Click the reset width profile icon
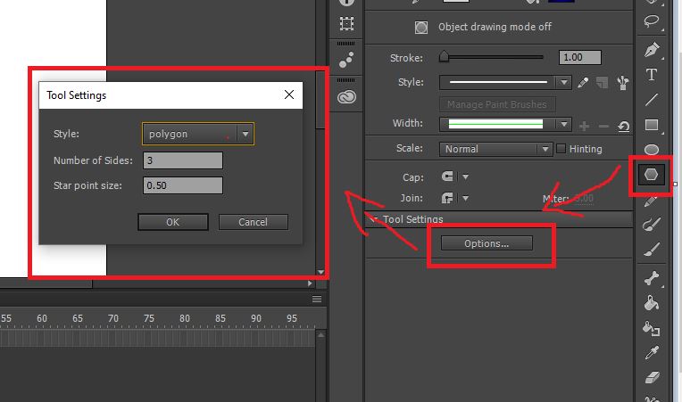Viewport: 682px width, 402px height. [623, 127]
